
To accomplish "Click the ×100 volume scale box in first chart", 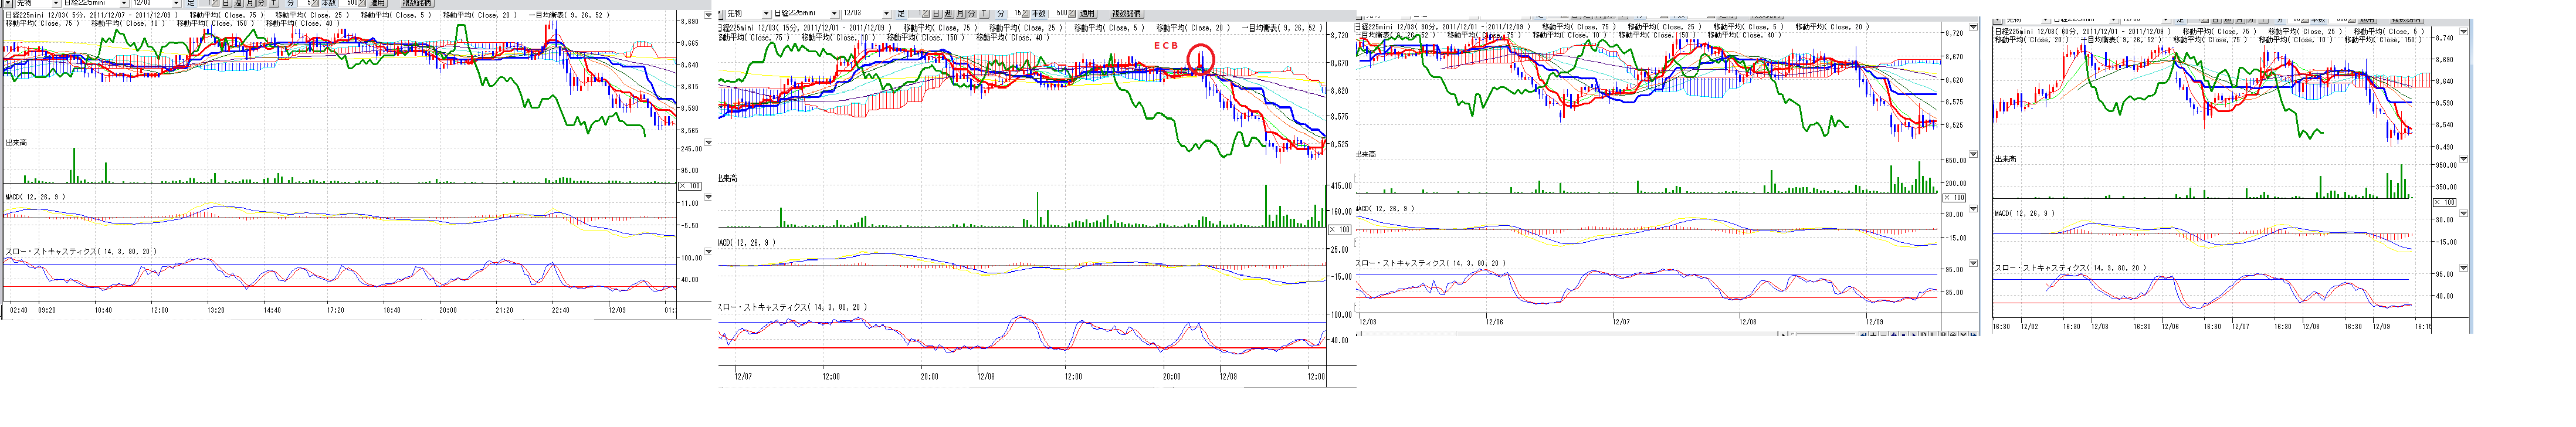I will pyautogui.click(x=690, y=186).
